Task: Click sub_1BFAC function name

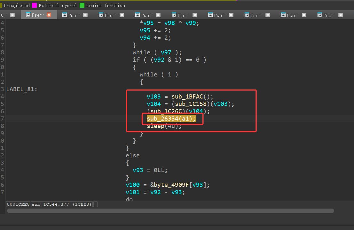Action: [x=187, y=97]
